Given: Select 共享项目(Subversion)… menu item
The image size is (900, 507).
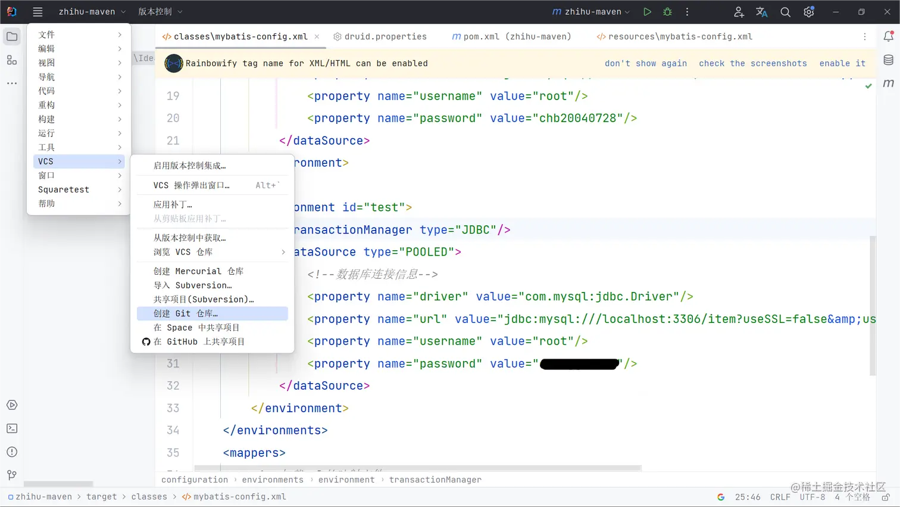Looking at the screenshot, I should tap(212, 299).
